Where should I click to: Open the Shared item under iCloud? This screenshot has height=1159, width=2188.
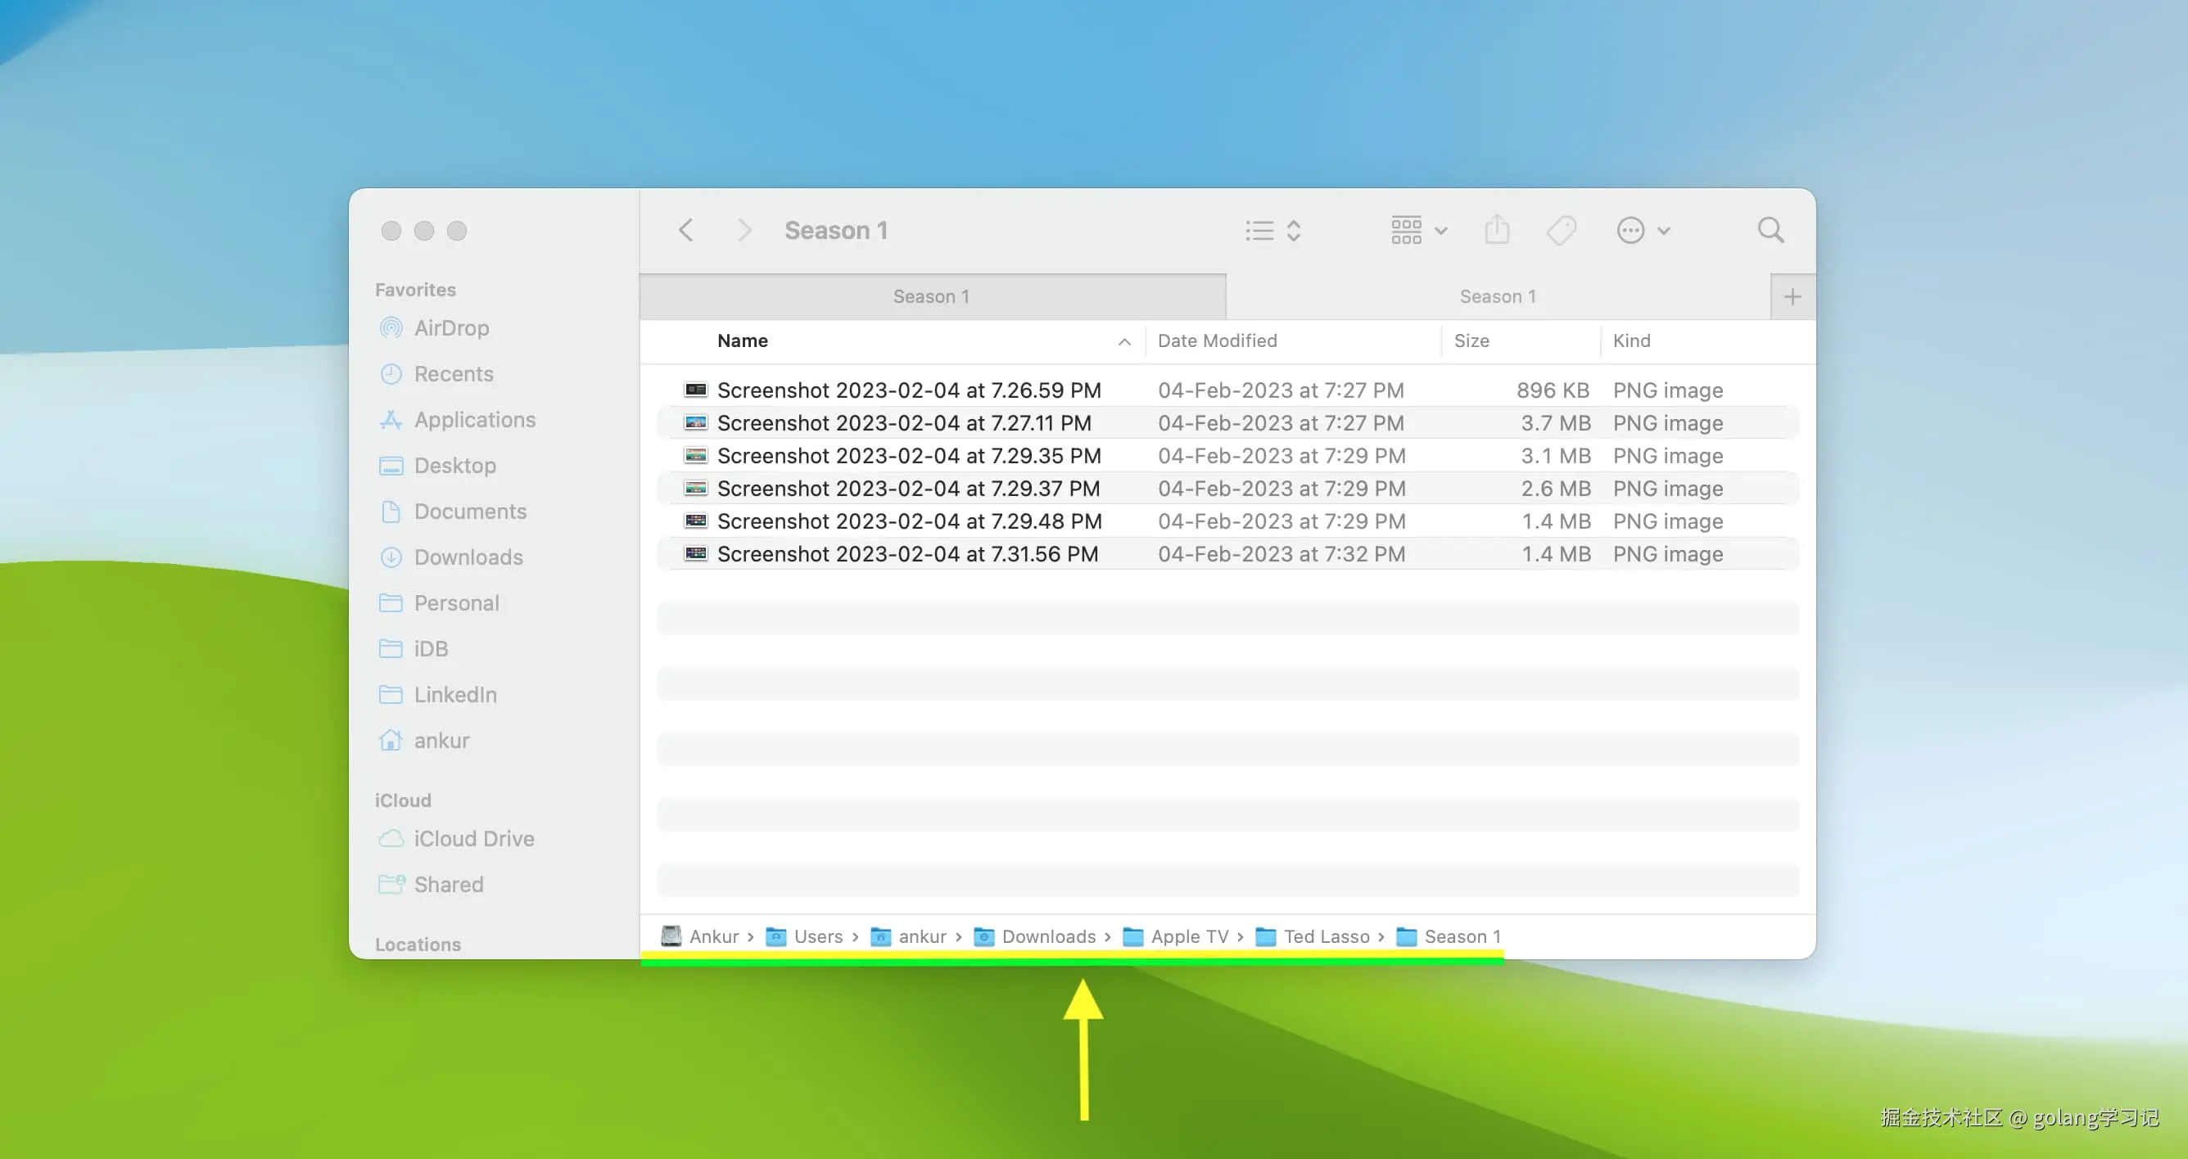pyautogui.click(x=448, y=884)
